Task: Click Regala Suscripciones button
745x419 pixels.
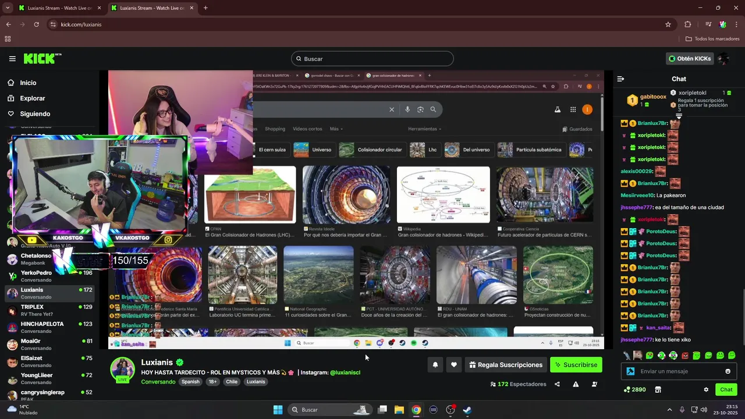Action: click(x=506, y=365)
